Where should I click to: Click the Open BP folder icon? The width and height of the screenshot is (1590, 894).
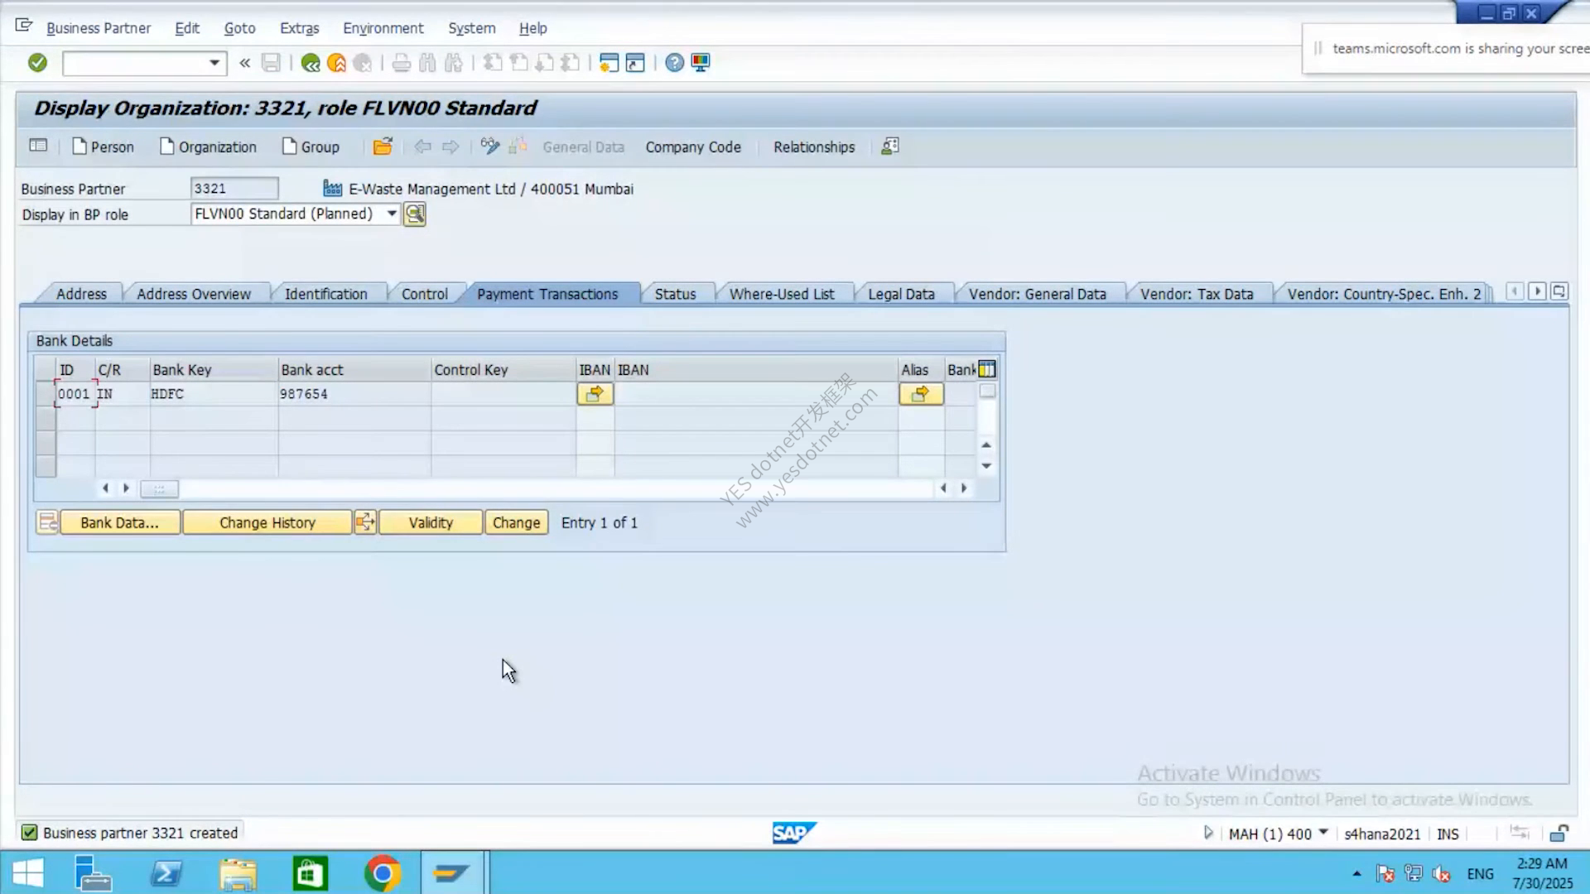[x=383, y=147]
